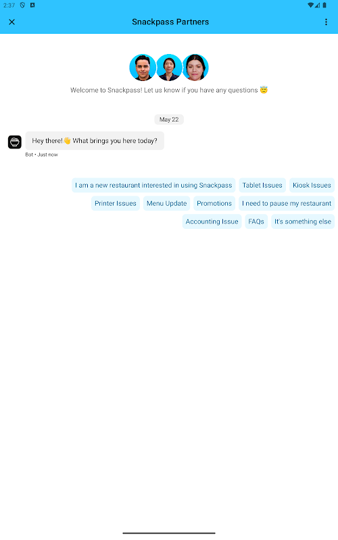The height and width of the screenshot is (540, 338).
Task: Tap the middle team member avatar
Action: point(169,67)
